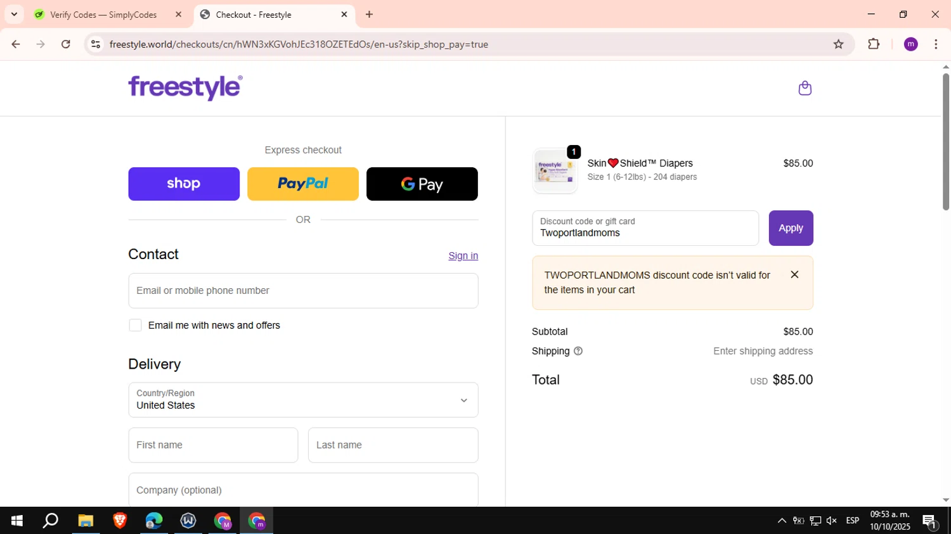Click the Freestyle logo
The height and width of the screenshot is (534, 951).
click(185, 87)
